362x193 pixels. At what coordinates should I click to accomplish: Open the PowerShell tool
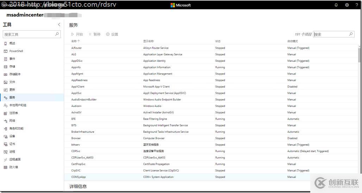[32, 51]
